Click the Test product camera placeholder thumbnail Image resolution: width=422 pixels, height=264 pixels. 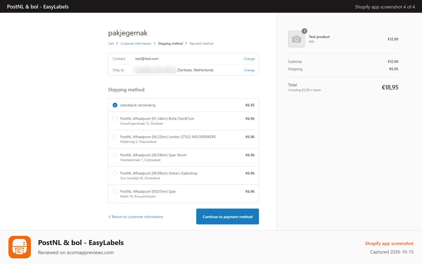pyautogui.click(x=296, y=39)
